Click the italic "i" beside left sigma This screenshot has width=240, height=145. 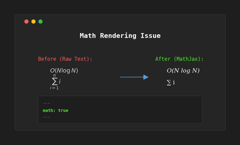60,82
